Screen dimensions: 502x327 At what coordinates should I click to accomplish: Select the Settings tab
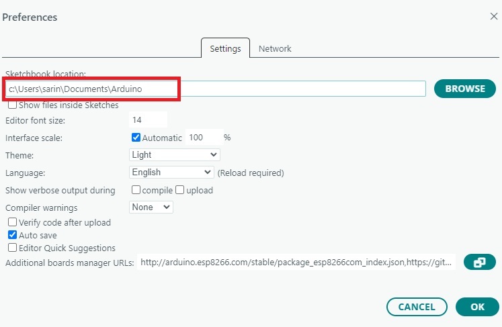click(x=225, y=49)
